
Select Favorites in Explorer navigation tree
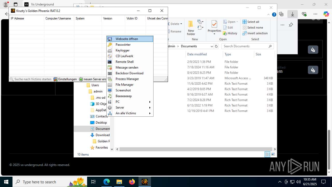click(x=99, y=148)
